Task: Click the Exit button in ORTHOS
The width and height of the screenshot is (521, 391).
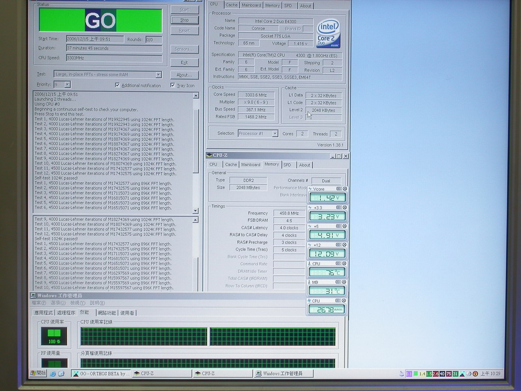Action: click(184, 63)
